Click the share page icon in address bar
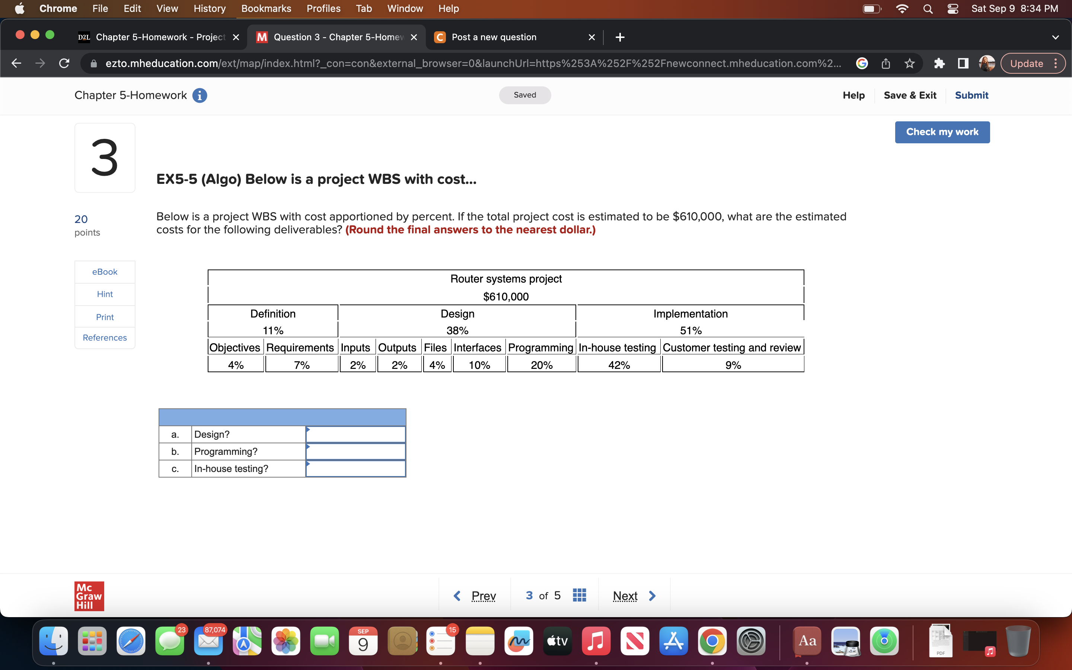Image resolution: width=1072 pixels, height=670 pixels. point(886,63)
